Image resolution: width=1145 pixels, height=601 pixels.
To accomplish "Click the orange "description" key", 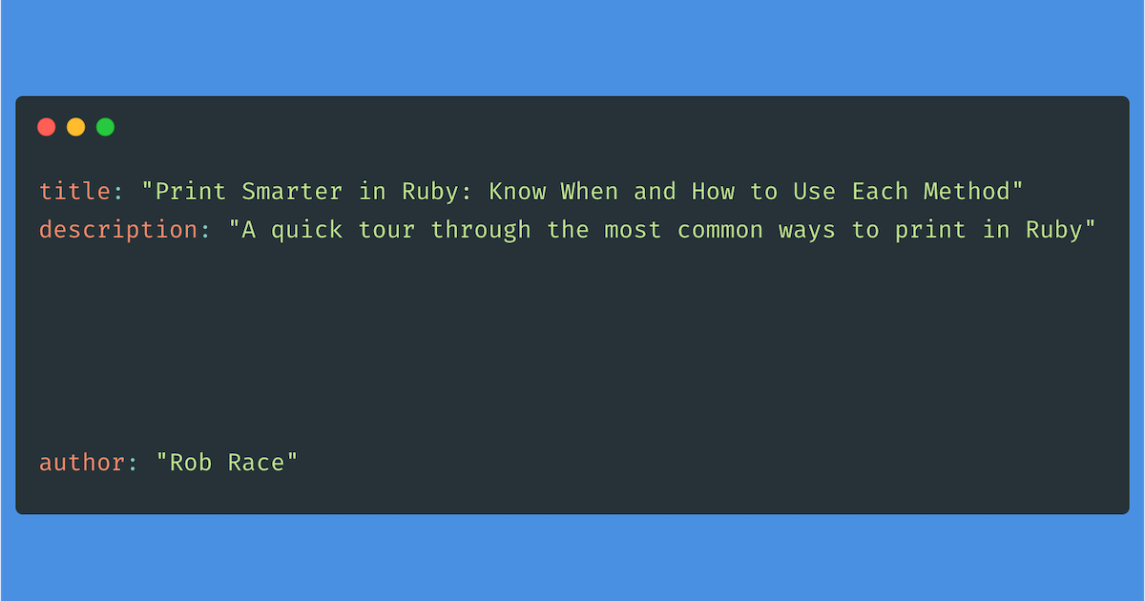I will click(x=118, y=230).
